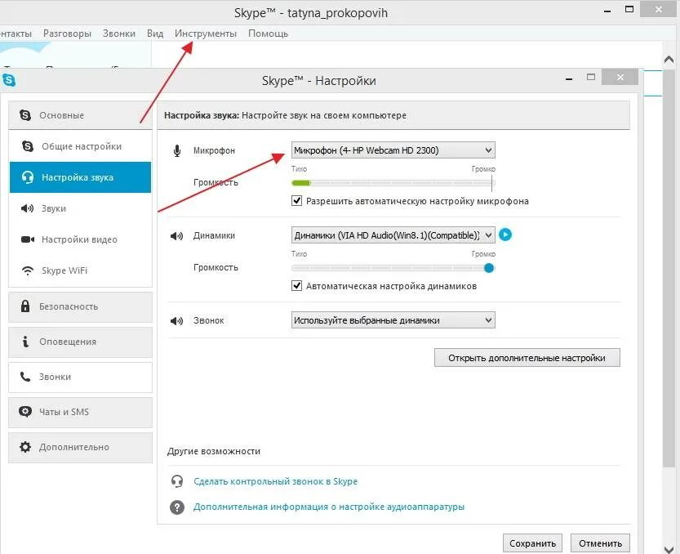Click the speakers volume slider handle
This screenshot has height=554, width=680.
(489, 268)
